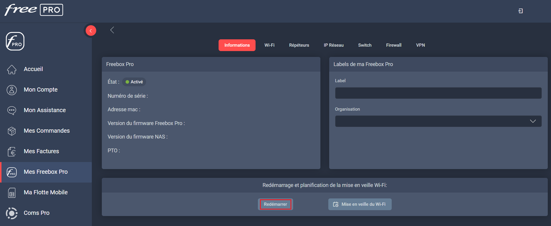
Task: Open Mon Compte in the sidebar
Action: coord(46,90)
